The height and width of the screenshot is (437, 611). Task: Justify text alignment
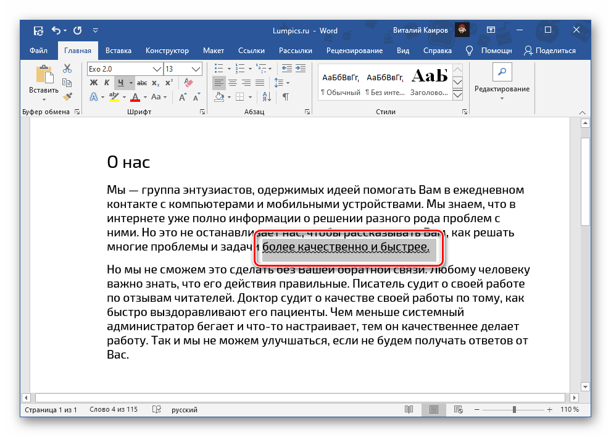pyautogui.click(x=260, y=83)
